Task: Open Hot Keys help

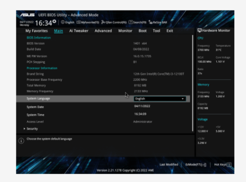Action: (x=223, y=165)
